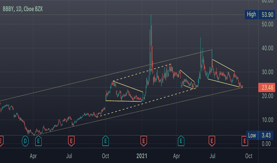Image resolution: width=277 pixels, height=163 pixels.
Task: Open the teal earnings marker for October 2020
Action: 106,141
